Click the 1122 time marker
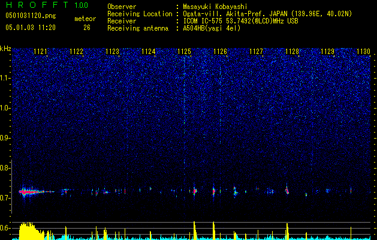The image size is (377, 240). point(76,52)
